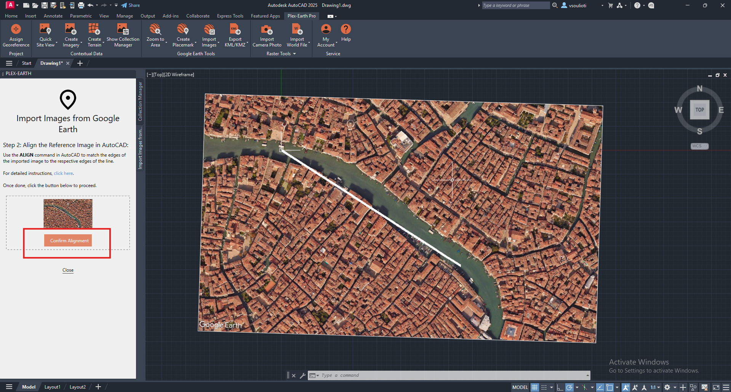
Task: Click the Share button
Action: coord(131,5)
